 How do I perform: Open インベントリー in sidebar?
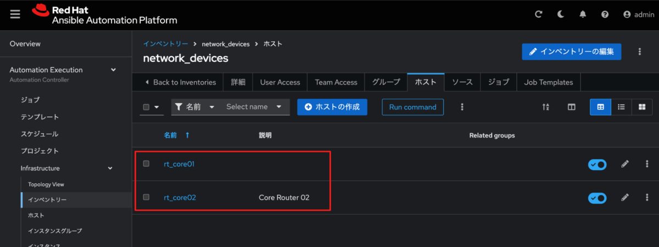coord(47,200)
